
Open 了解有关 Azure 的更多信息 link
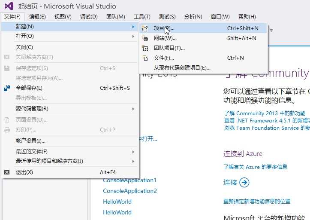pos(255,167)
